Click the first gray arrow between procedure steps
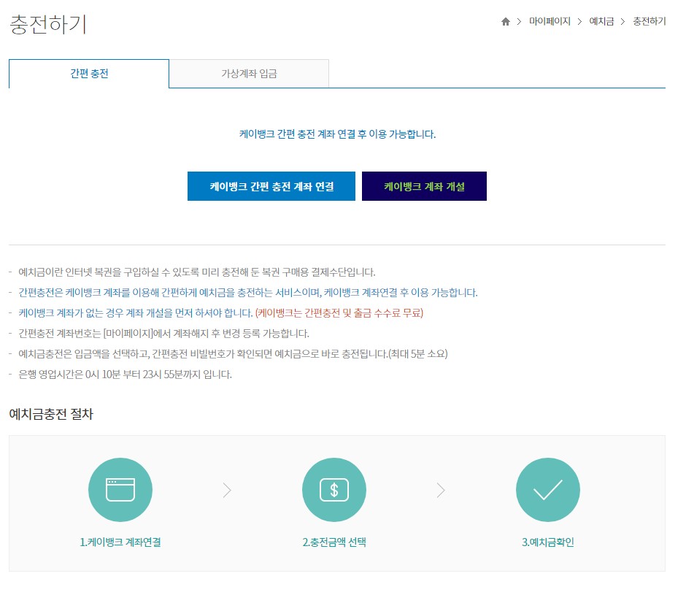The height and width of the screenshot is (595, 686). point(226,490)
